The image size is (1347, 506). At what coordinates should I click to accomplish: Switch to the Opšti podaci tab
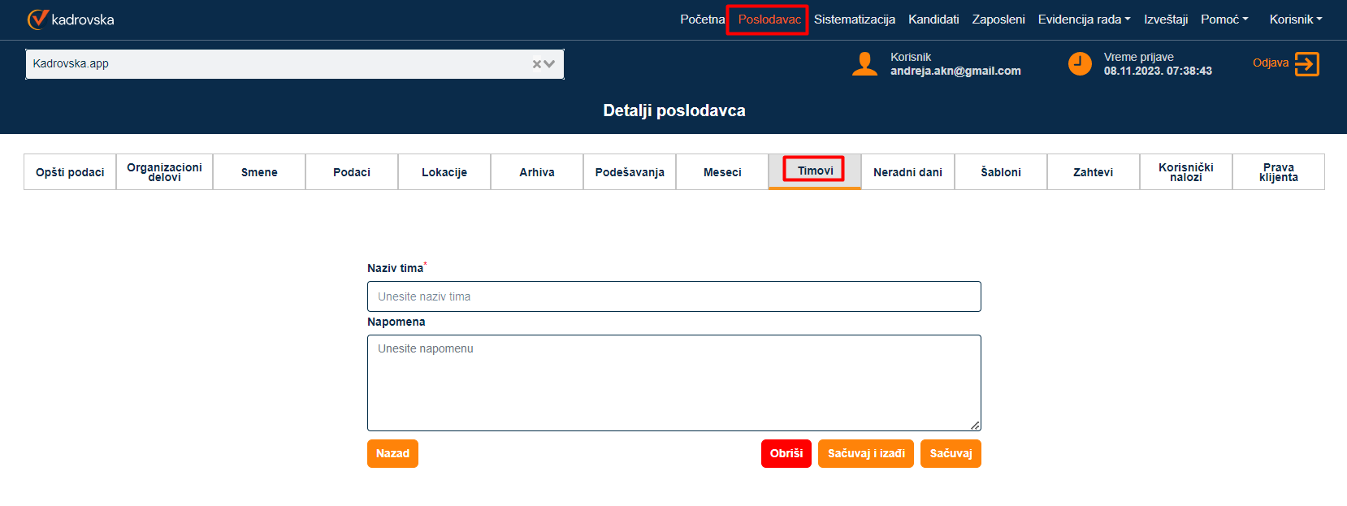tap(70, 172)
